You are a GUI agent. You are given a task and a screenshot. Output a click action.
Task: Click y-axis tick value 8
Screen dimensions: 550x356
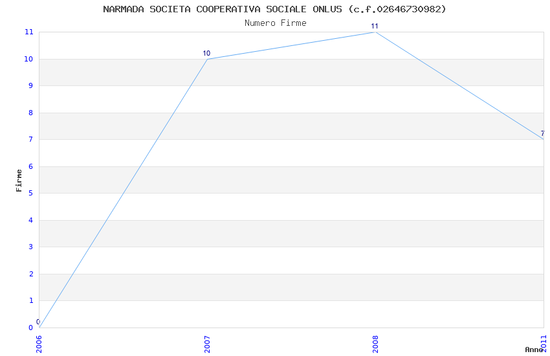click(x=31, y=113)
